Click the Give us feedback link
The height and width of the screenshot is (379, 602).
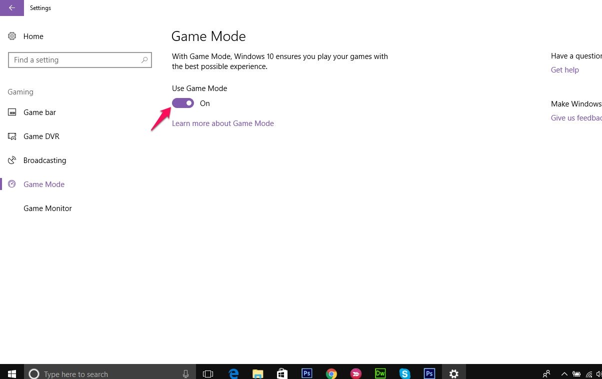tap(576, 118)
